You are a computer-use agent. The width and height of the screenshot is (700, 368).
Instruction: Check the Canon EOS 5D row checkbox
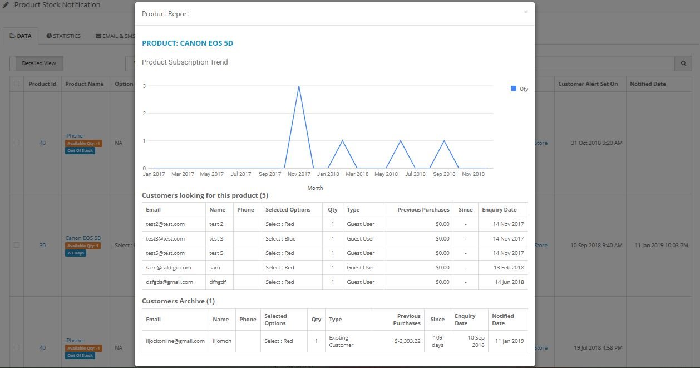17,245
